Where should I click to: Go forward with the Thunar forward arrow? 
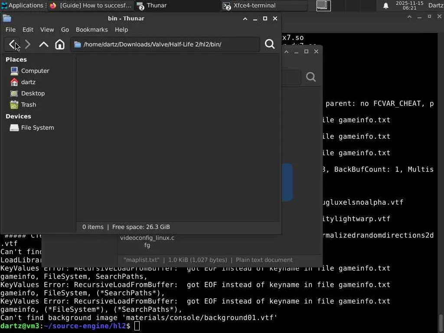click(x=27, y=45)
